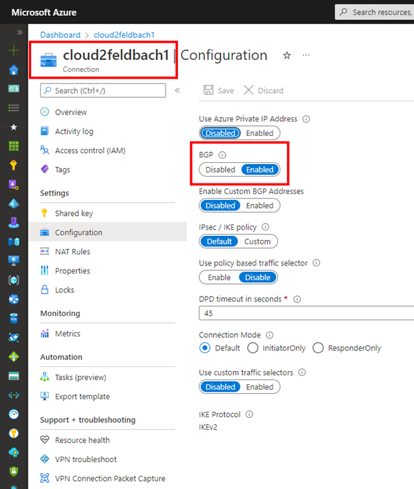This screenshot has width=414, height=489.
Task: Switch IPsec / IKE policy to Custom
Action: tap(257, 241)
